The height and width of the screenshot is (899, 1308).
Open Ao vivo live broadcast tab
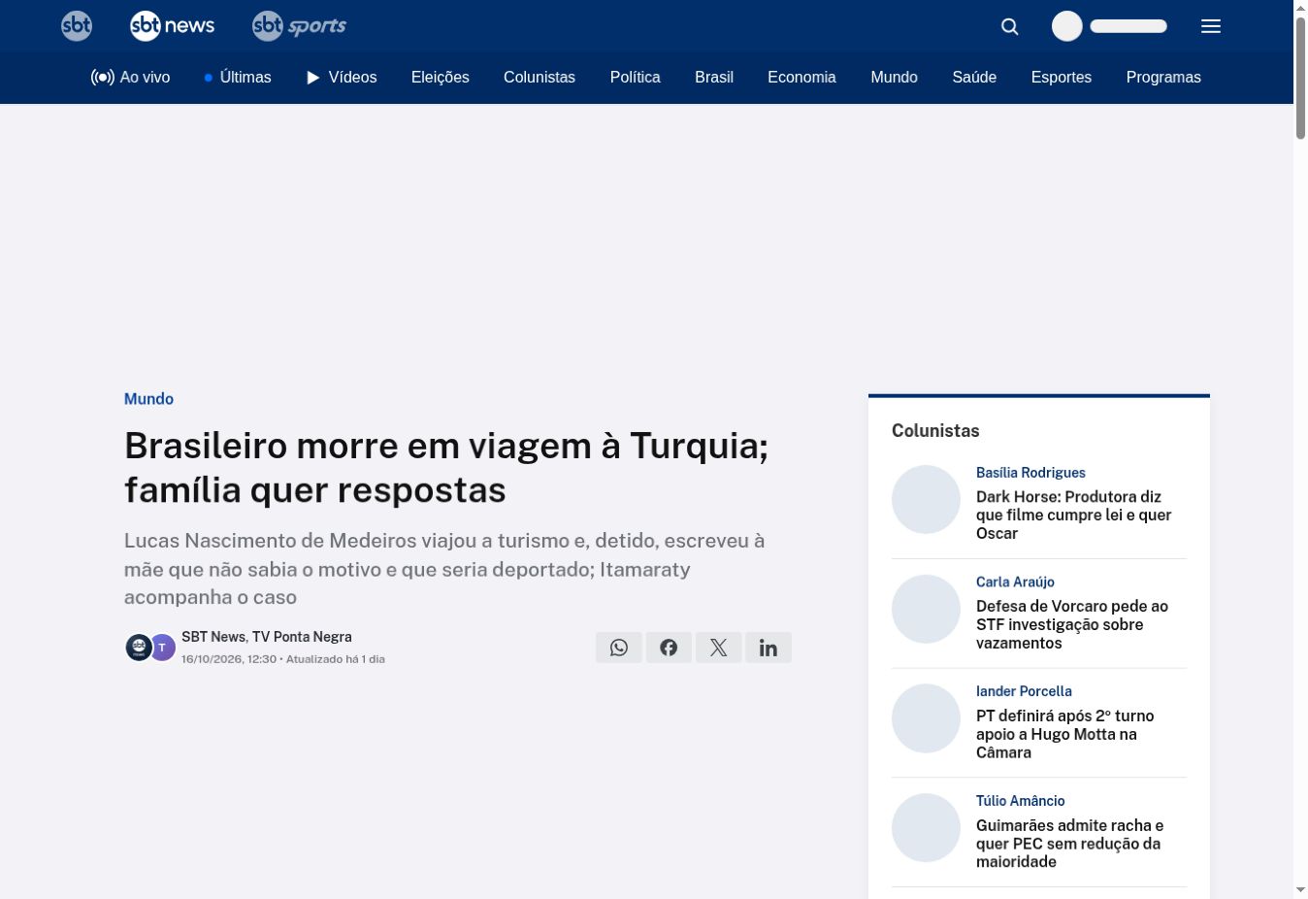(x=131, y=78)
